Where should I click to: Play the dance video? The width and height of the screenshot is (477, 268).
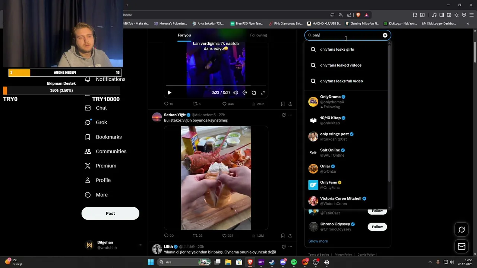pos(170,93)
